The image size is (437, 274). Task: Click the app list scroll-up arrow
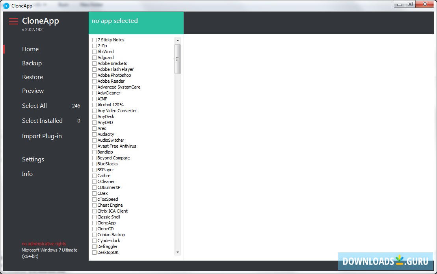pyautogui.click(x=178, y=41)
